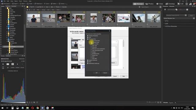Click the metering mode icon in Preview
The width and height of the screenshot is (196, 110).
[13, 64]
